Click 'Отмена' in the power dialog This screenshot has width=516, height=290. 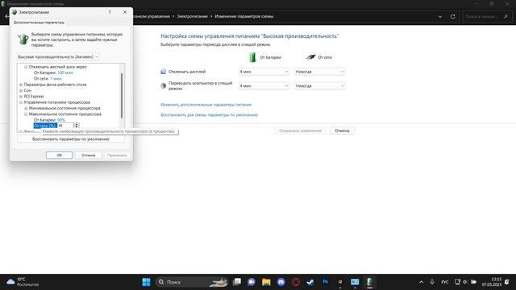88,155
